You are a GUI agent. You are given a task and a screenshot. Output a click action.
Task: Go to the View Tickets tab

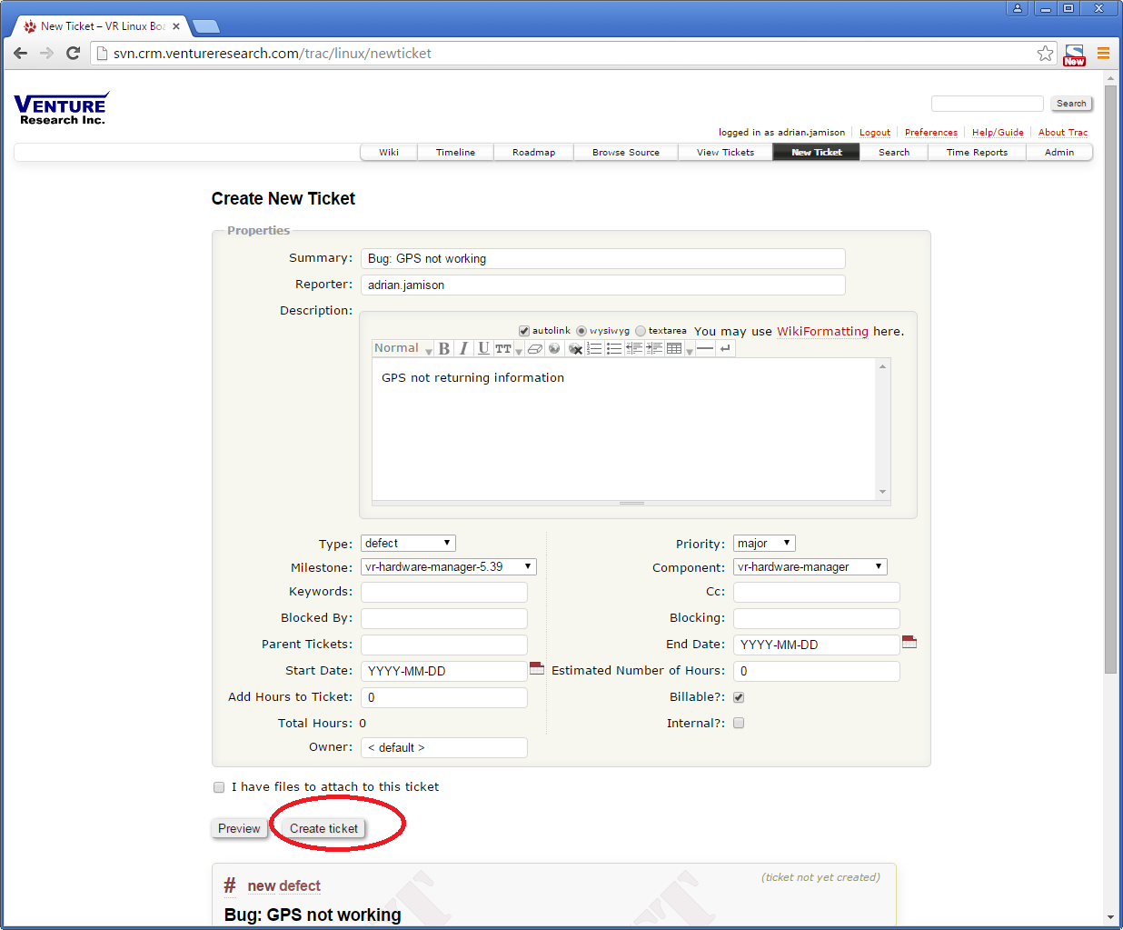click(725, 153)
